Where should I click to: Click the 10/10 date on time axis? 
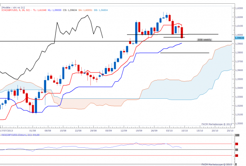point(184,130)
